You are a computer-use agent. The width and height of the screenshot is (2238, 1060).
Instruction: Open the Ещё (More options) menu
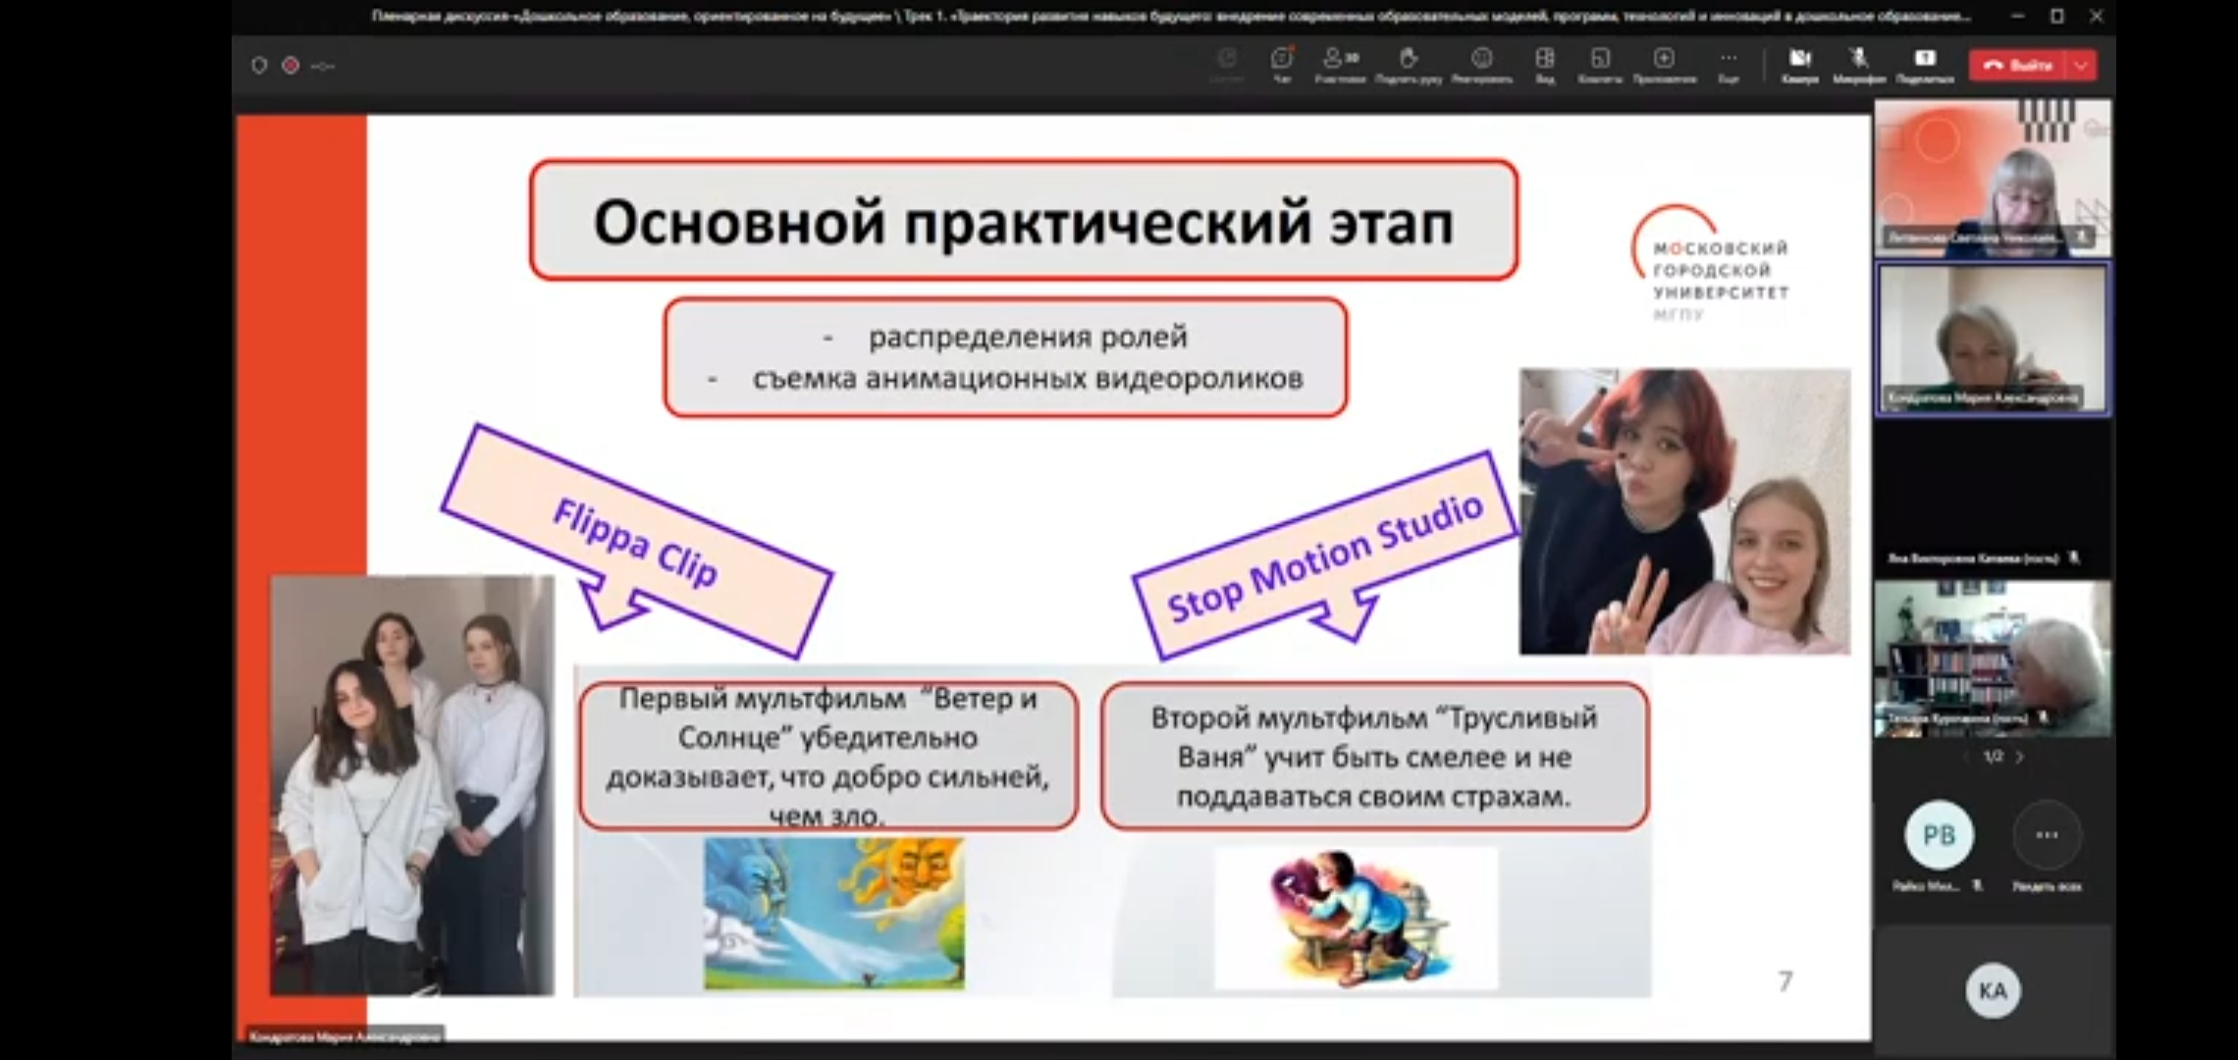point(1730,61)
